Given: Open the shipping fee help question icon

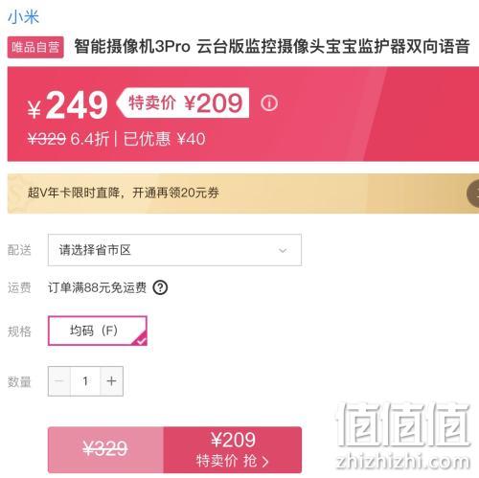Looking at the screenshot, I should (160, 287).
